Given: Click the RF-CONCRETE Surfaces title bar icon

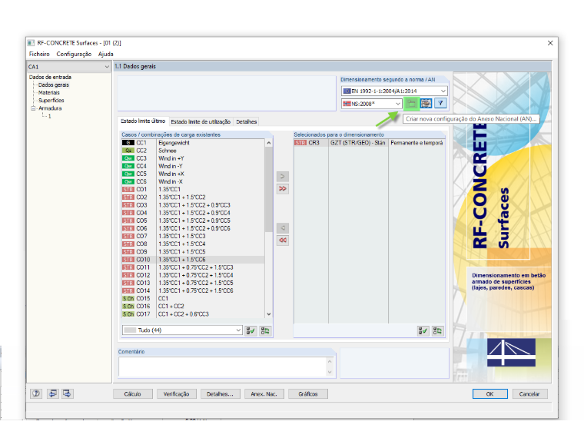Looking at the screenshot, I should (32, 43).
